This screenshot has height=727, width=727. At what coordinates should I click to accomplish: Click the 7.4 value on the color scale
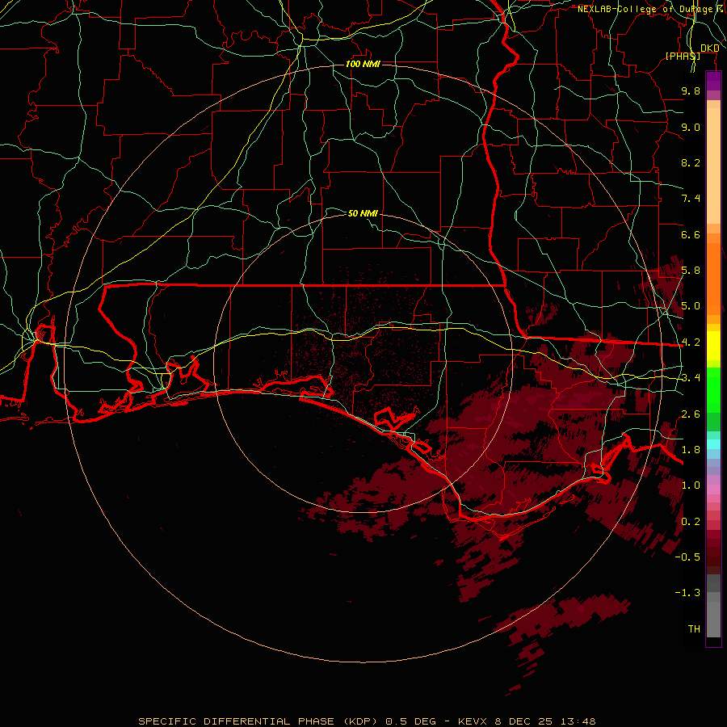(x=691, y=199)
